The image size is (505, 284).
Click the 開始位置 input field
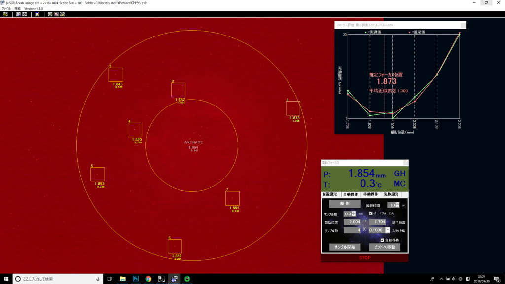point(352,222)
